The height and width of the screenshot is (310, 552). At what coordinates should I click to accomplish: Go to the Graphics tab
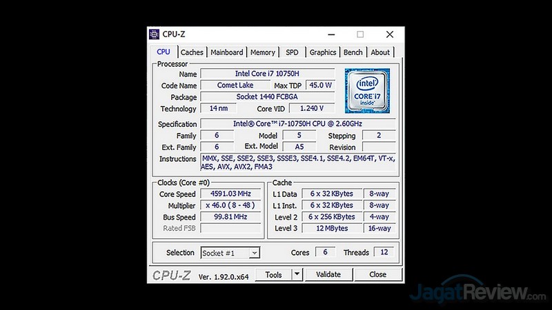323,52
